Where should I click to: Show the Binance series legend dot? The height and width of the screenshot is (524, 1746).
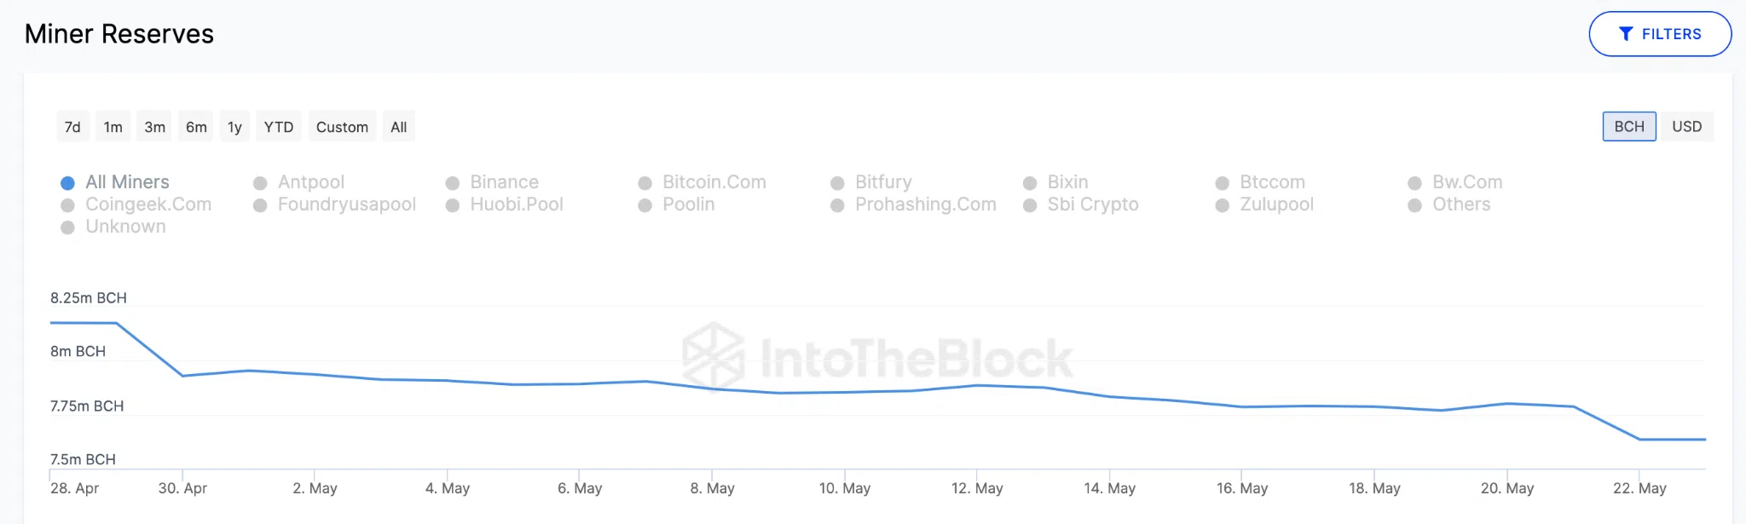tap(453, 183)
